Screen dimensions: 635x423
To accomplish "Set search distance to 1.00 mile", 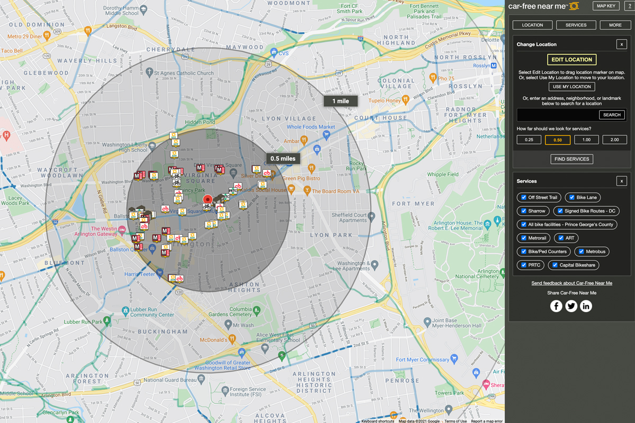I will coord(586,140).
